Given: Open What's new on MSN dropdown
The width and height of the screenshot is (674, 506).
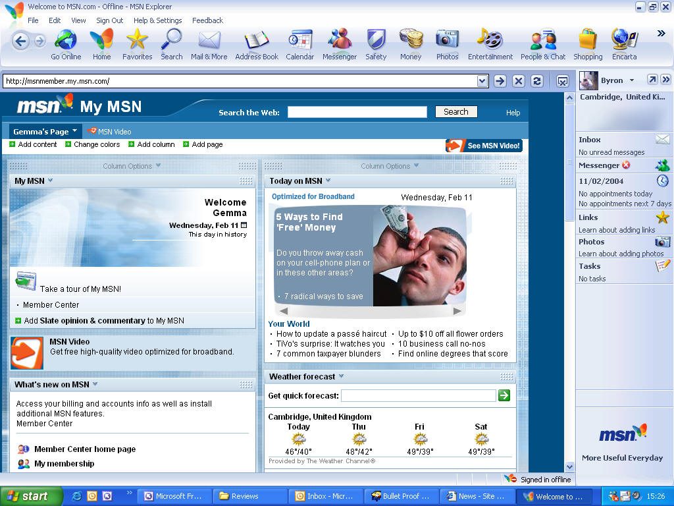Looking at the screenshot, I should tap(95, 384).
